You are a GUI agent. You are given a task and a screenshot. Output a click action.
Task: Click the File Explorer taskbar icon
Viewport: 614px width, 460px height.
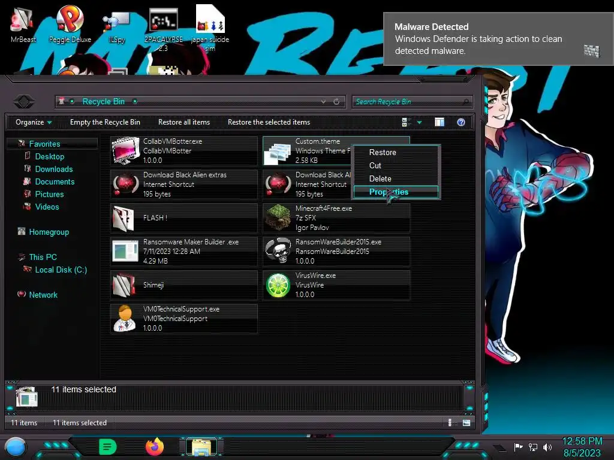pos(201,446)
